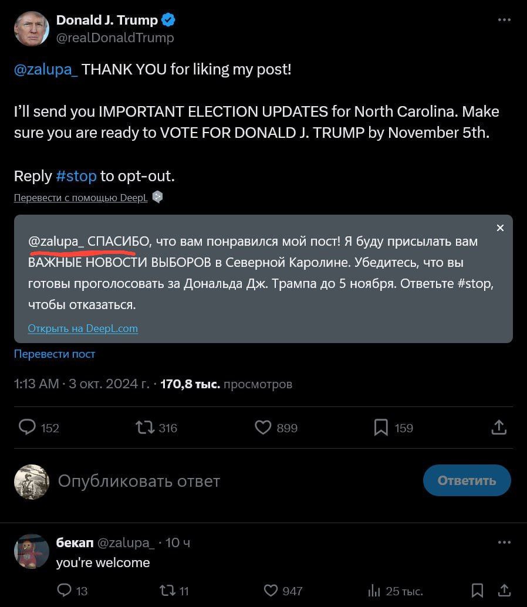Like the main post with 899 likes
This screenshot has height=607, width=527.
[263, 428]
